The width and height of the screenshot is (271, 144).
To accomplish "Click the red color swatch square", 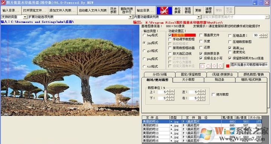I will (228, 66).
